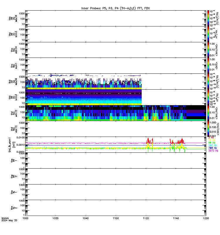Screen dimensions: 220x235
Task: Click the color bar beside tha edc34 FFT panel
Action: (x=208, y=19)
